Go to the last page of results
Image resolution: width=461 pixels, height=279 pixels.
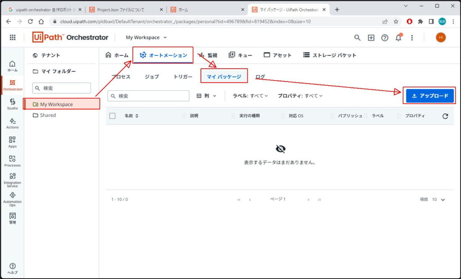[319, 199]
